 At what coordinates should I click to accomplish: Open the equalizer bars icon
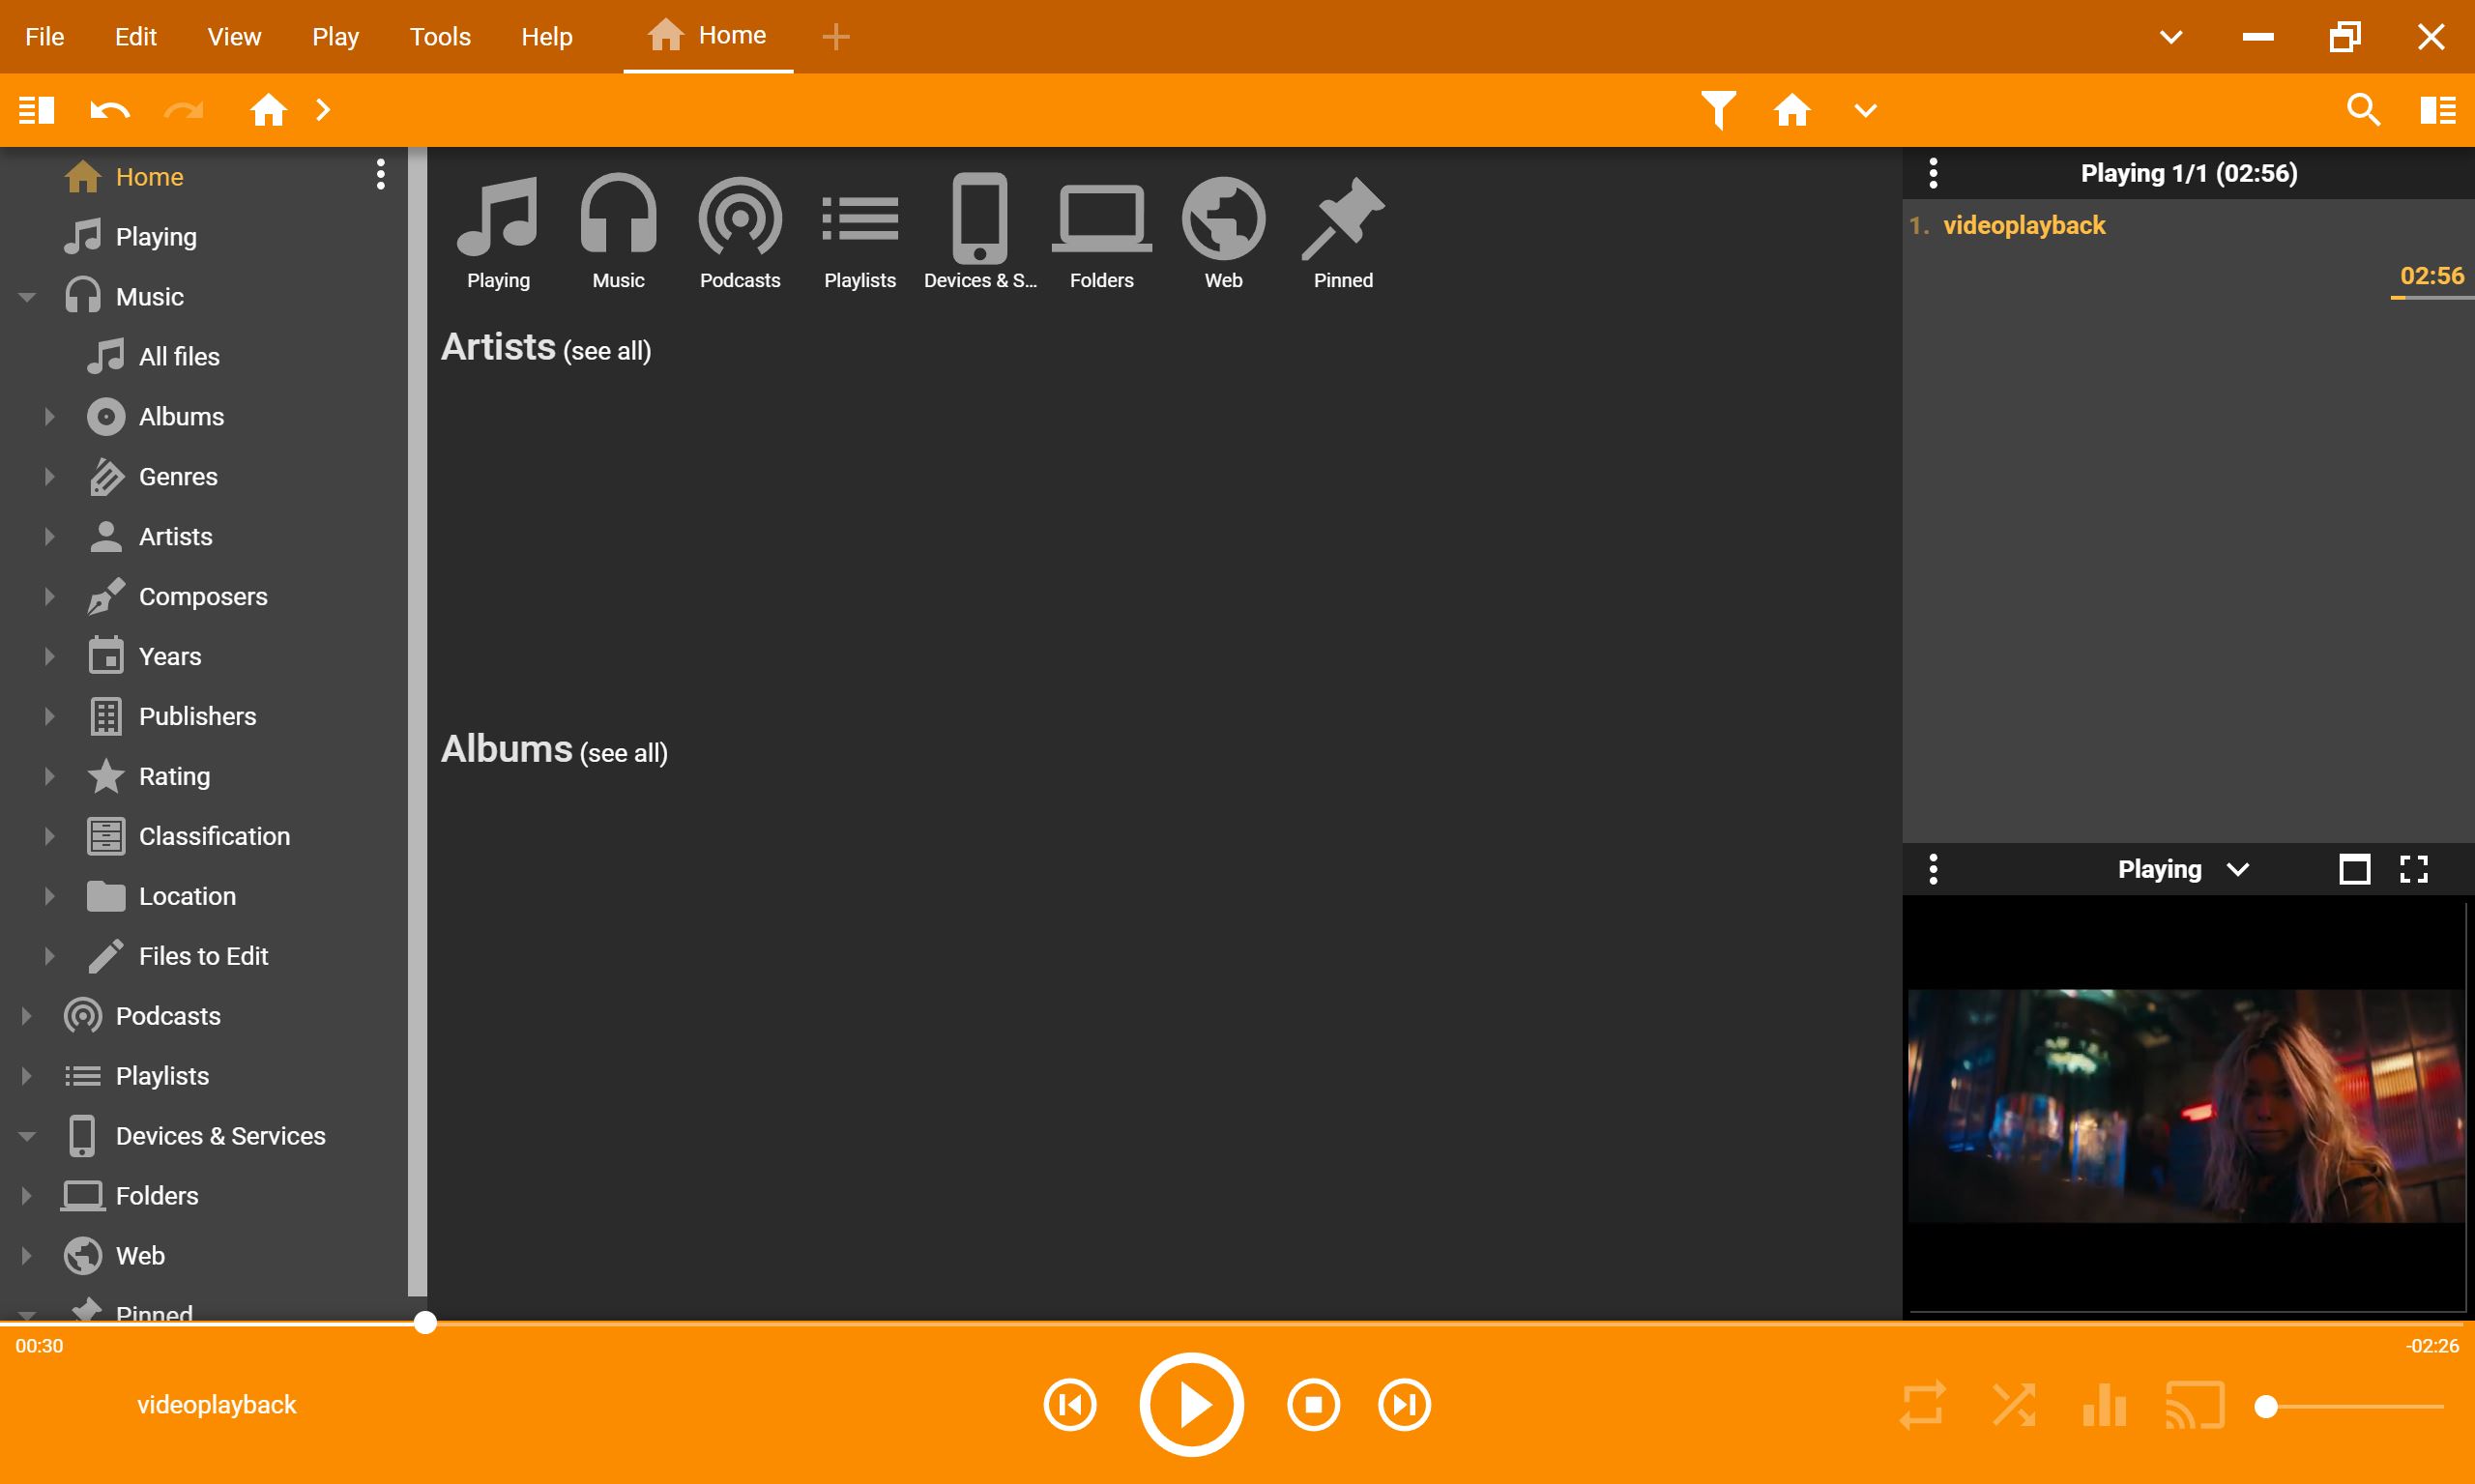pyautogui.click(x=2104, y=1405)
